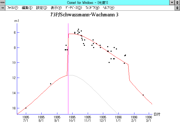Click the 1996 1/1 date label on the axis
The height and width of the screenshot is (135, 180).
(x=118, y=119)
